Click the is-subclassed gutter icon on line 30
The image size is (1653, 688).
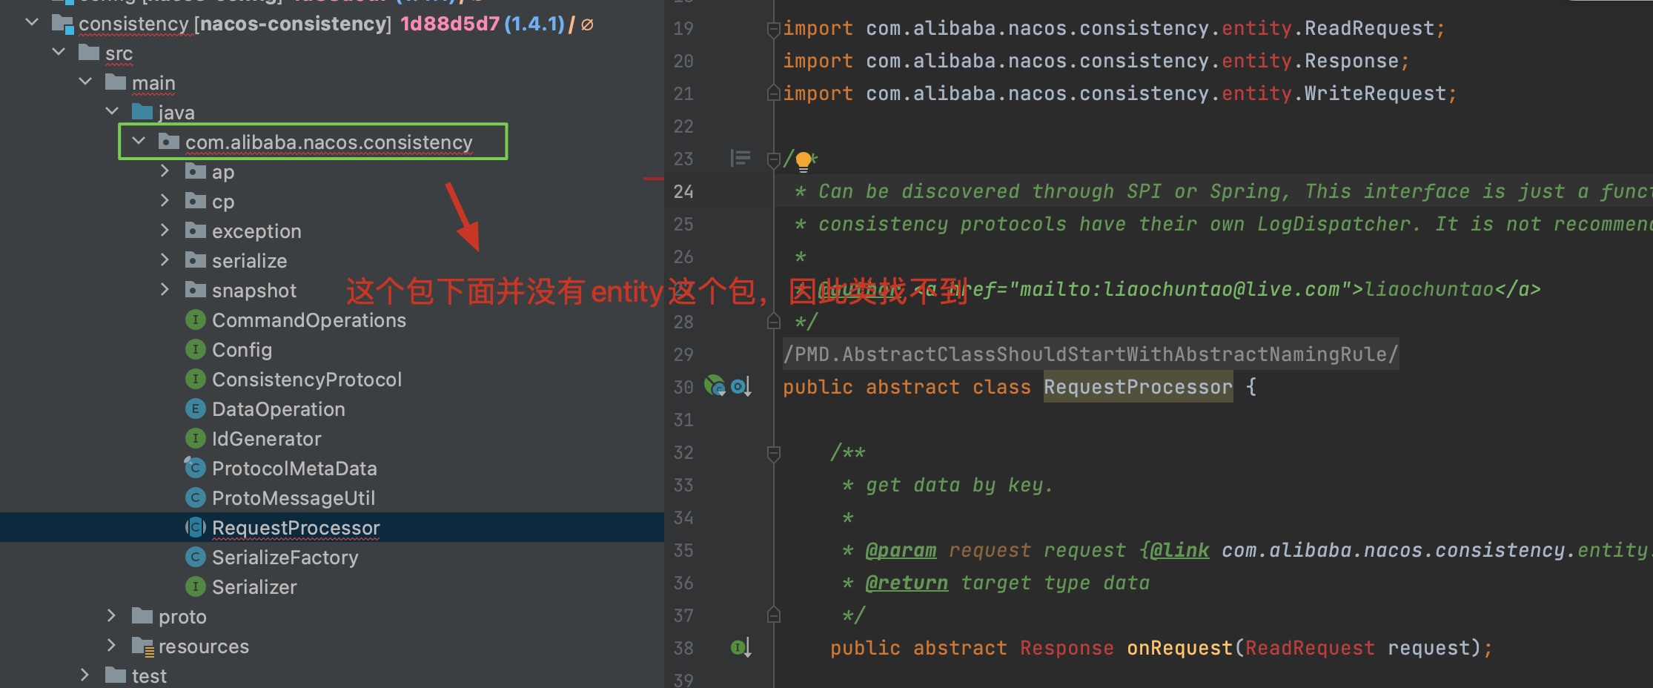(x=741, y=386)
